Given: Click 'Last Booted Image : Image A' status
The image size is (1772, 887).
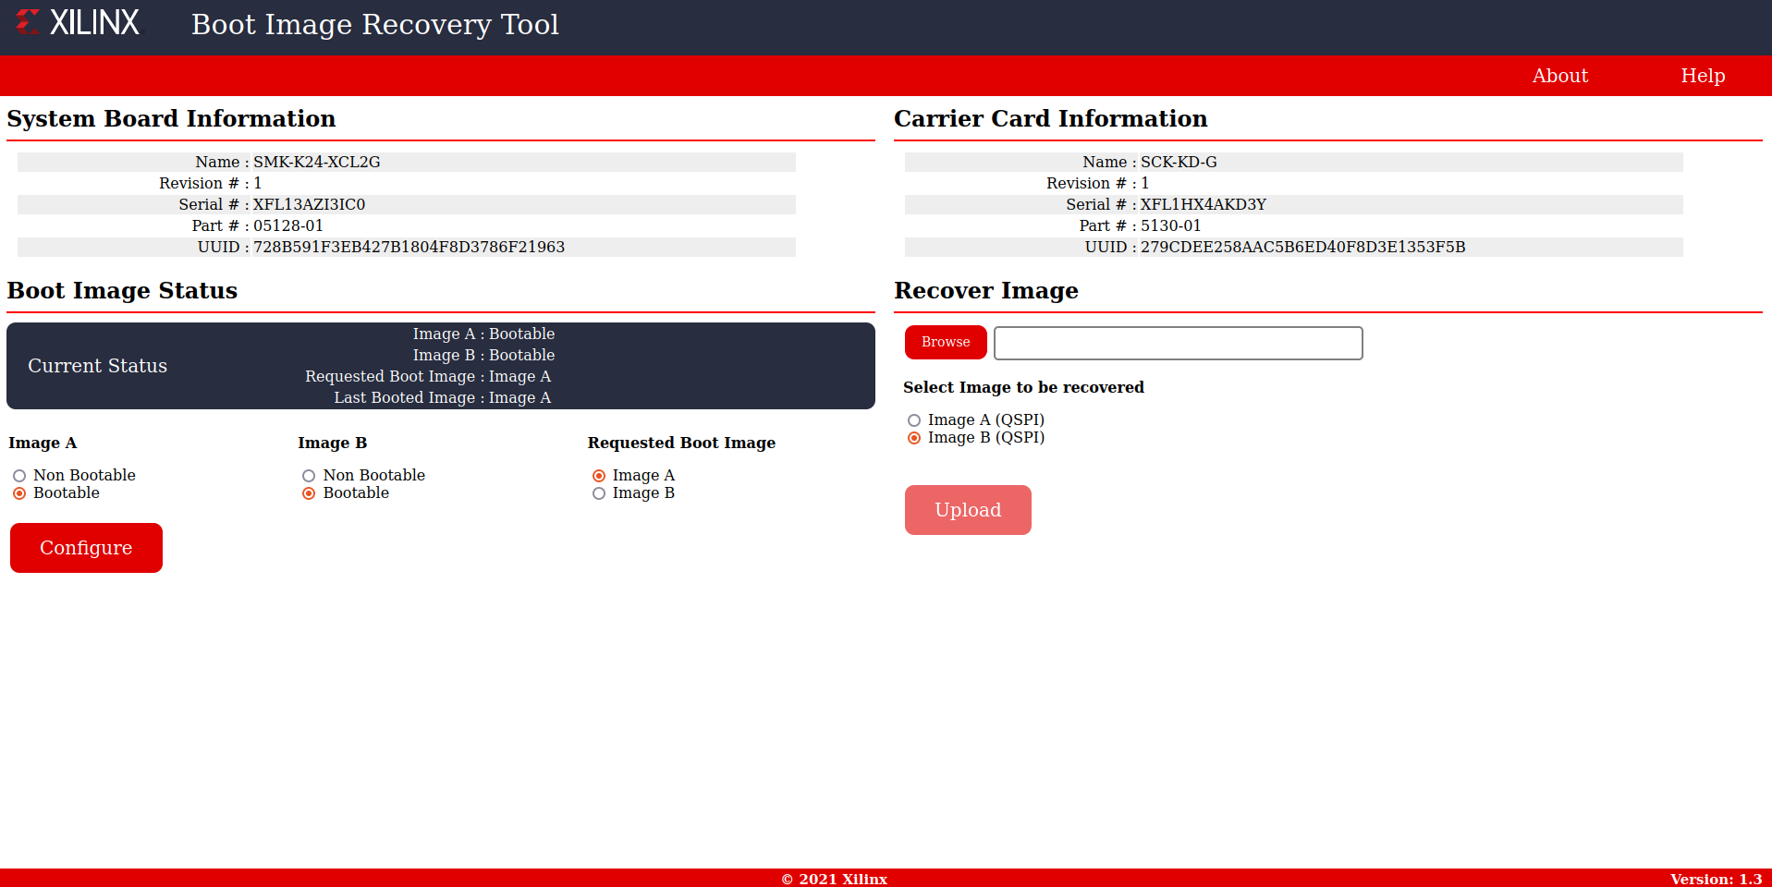Looking at the screenshot, I should [x=442, y=397].
